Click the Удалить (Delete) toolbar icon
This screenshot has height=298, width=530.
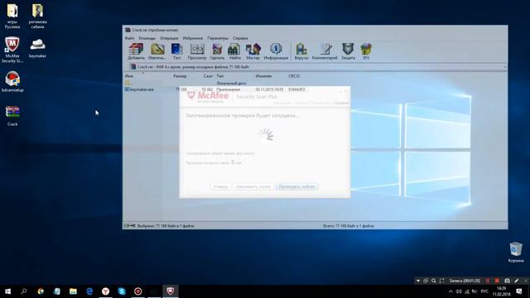tap(217, 51)
